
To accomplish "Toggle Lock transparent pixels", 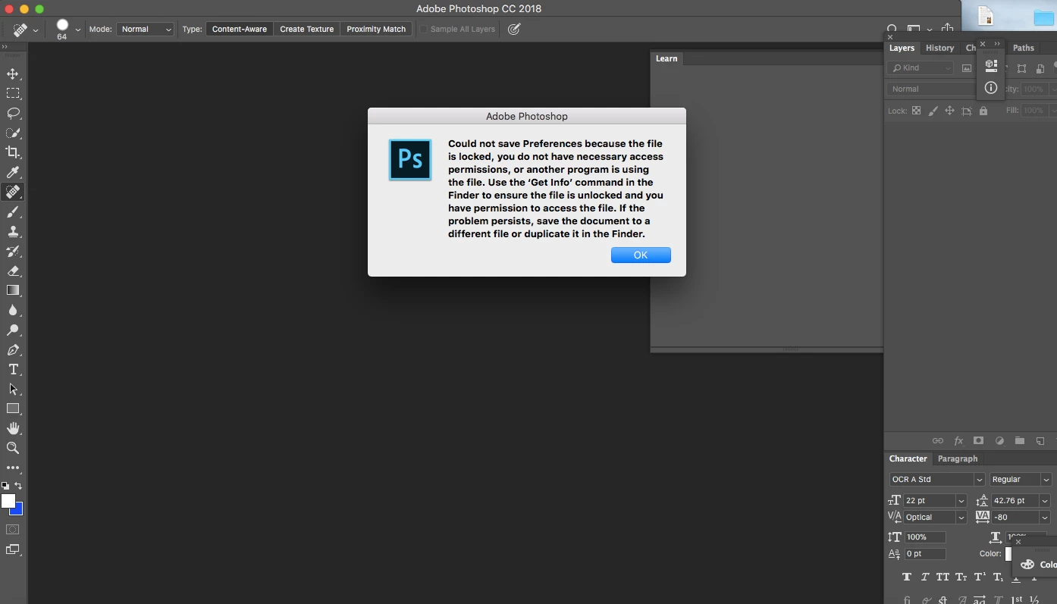I will 916,111.
